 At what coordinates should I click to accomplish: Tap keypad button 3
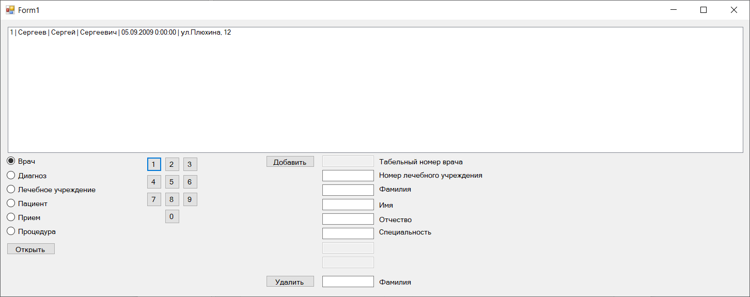190,164
